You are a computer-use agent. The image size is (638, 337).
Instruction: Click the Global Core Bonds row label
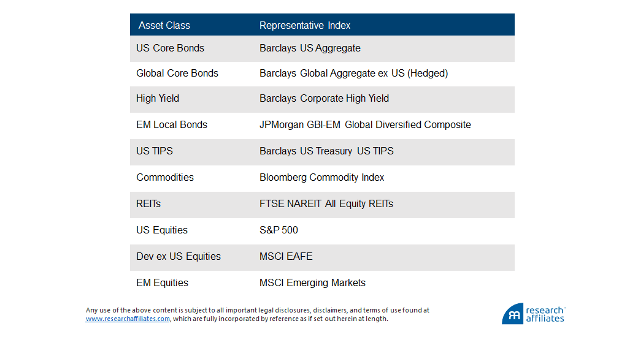click(177, 73)
